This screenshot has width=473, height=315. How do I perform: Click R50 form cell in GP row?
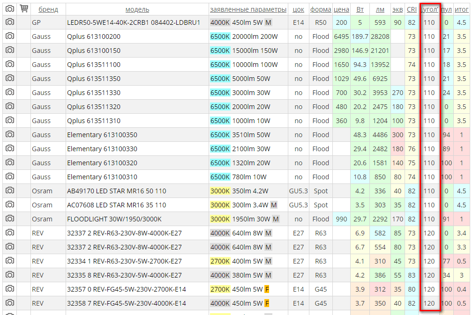click(x=321, y=22)
